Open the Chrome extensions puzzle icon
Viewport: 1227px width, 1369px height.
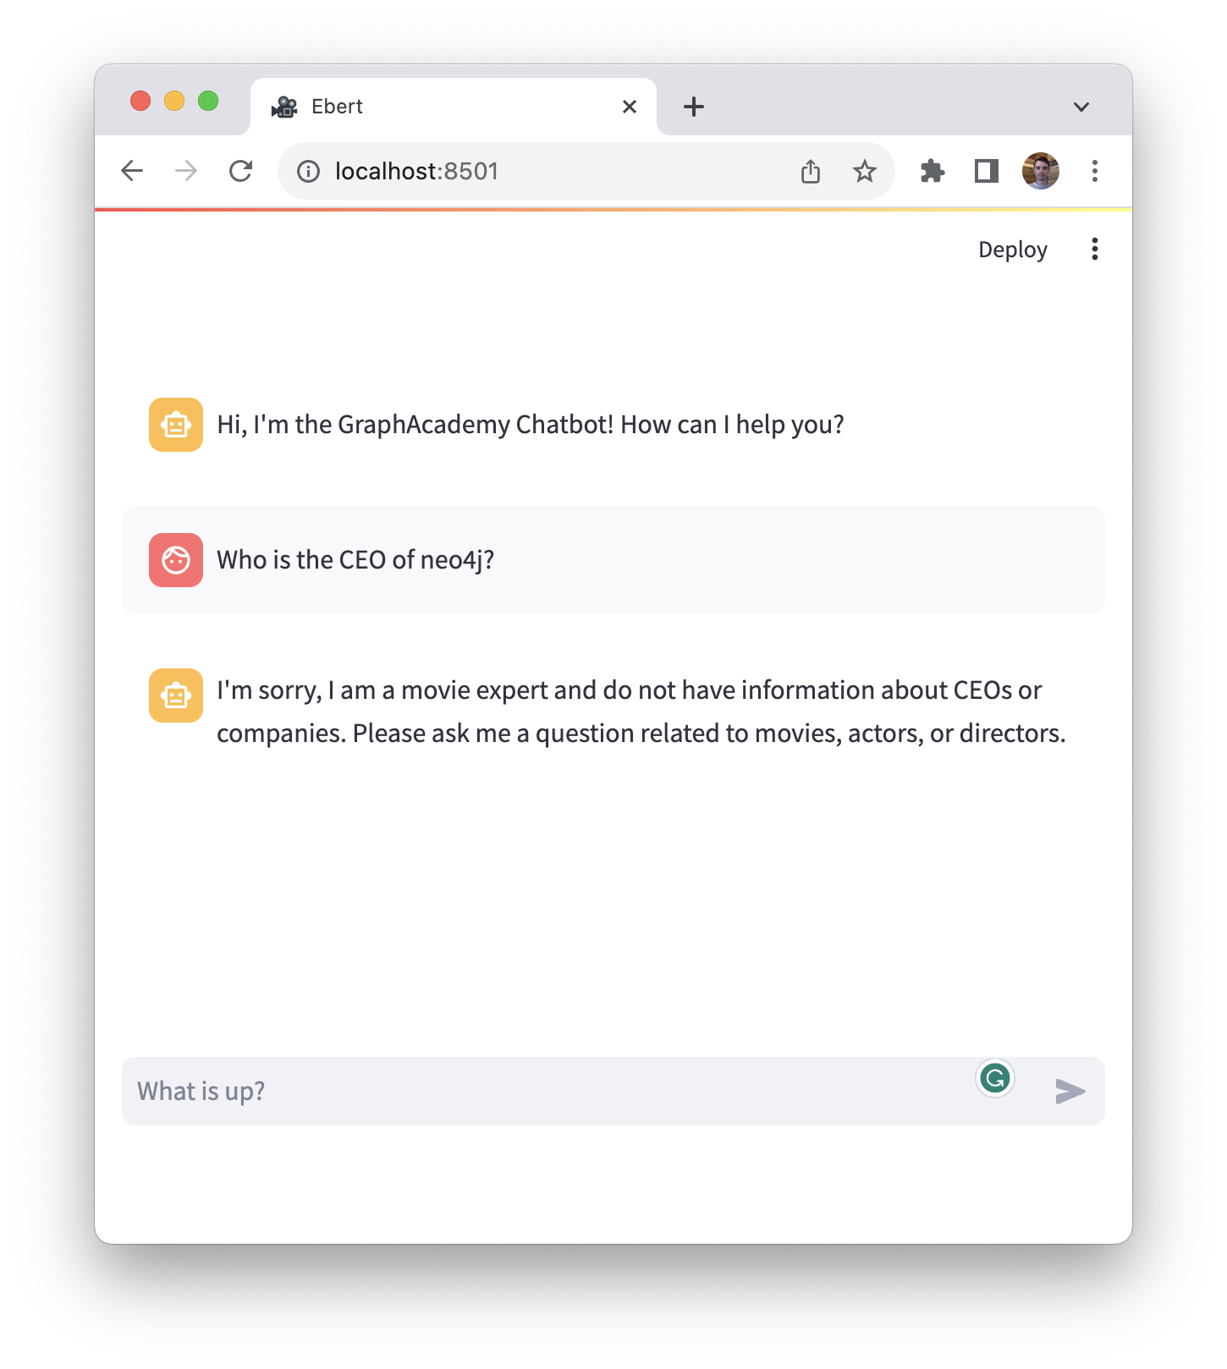coord(932,171)
